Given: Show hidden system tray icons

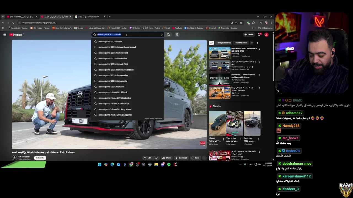Looking at the screenshot, I should [240, 164].
